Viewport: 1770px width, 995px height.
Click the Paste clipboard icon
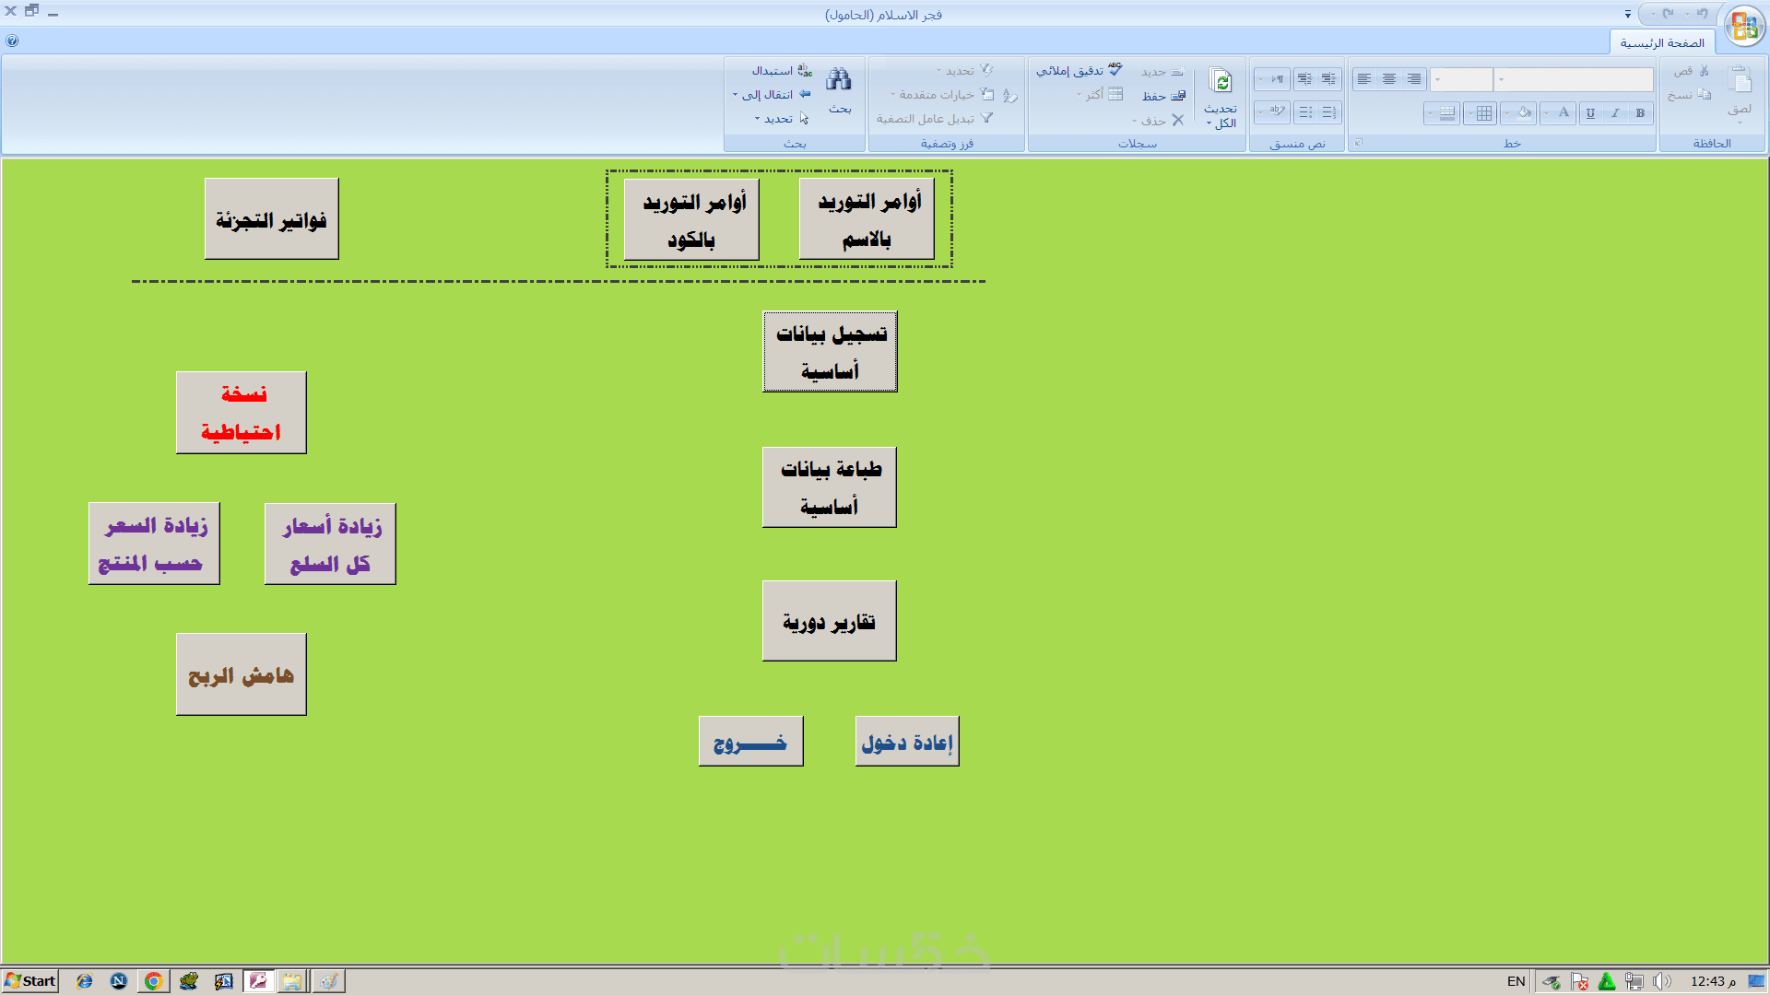pos(1740,83)
